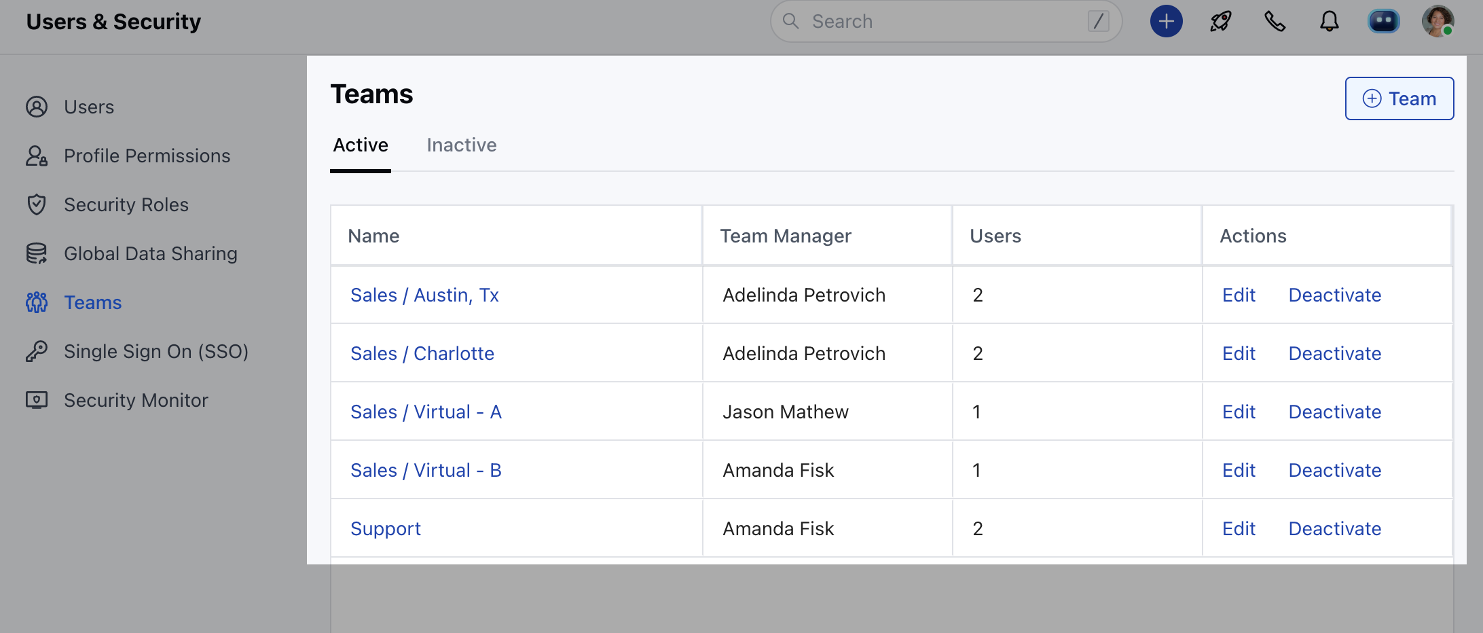Click the Single Sign On key icon
Screen dimensions: 1483x633
[x=37, y=351]
